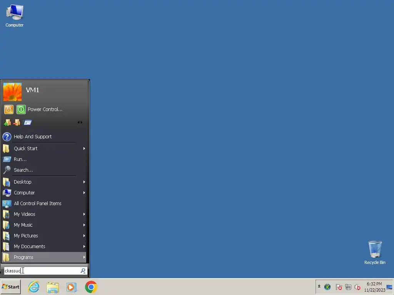Open My Documents folder entry

pyautogui.click(x=44, y=247)
